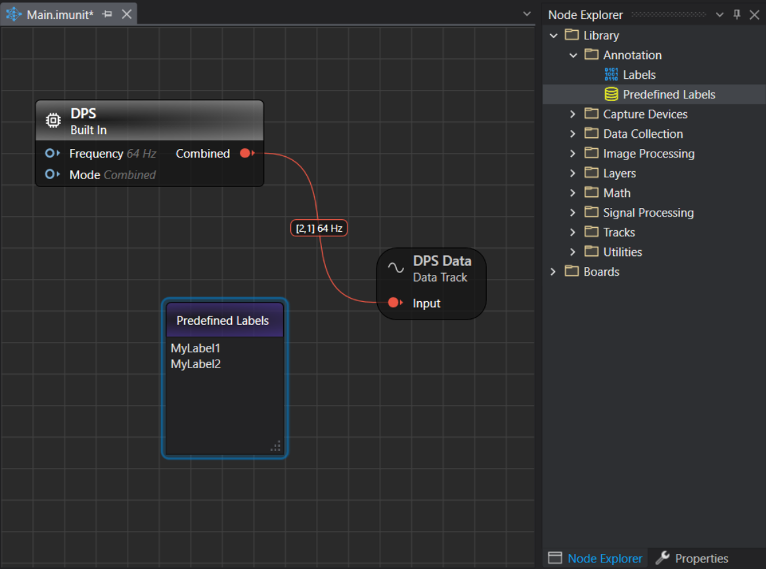Viewport: 766px width, 569px height.
Task: Expand the Boards folder
Action: point(553,272)
